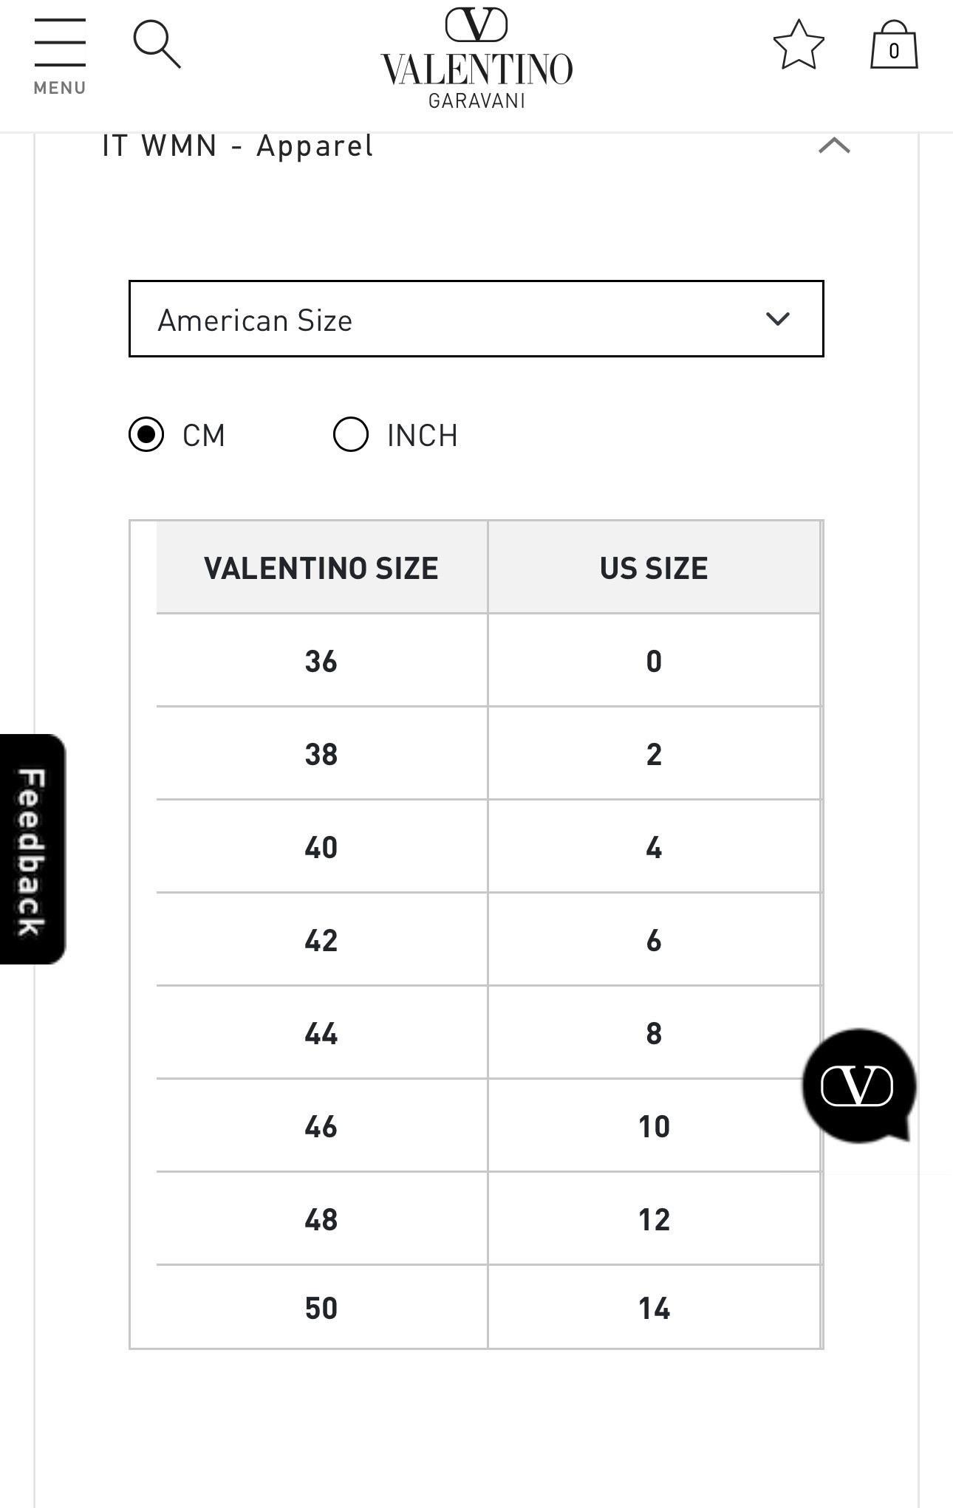The width and height of the screenshot is (953, 1508).
Task: Open the Feedback side tab
Action: click(33, 849)
